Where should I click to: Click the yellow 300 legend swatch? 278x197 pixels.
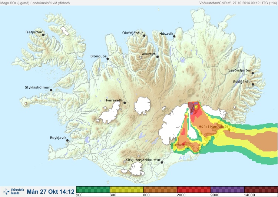point(127,190)
